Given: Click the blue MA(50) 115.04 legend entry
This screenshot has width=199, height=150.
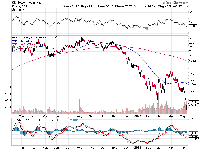Looking at the screenshot, I should click(x=23, y=41).
